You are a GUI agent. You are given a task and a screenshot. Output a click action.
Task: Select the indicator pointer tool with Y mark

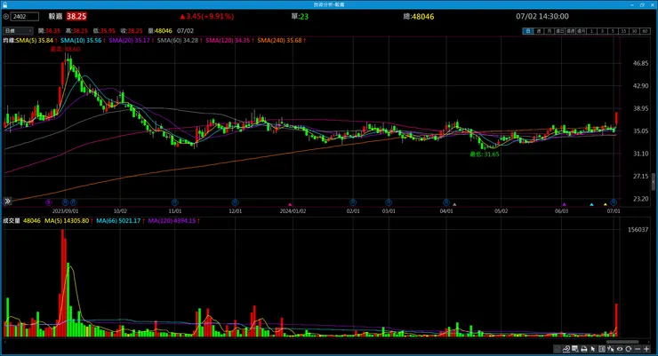pyautogui.click(x=611, y=349)
